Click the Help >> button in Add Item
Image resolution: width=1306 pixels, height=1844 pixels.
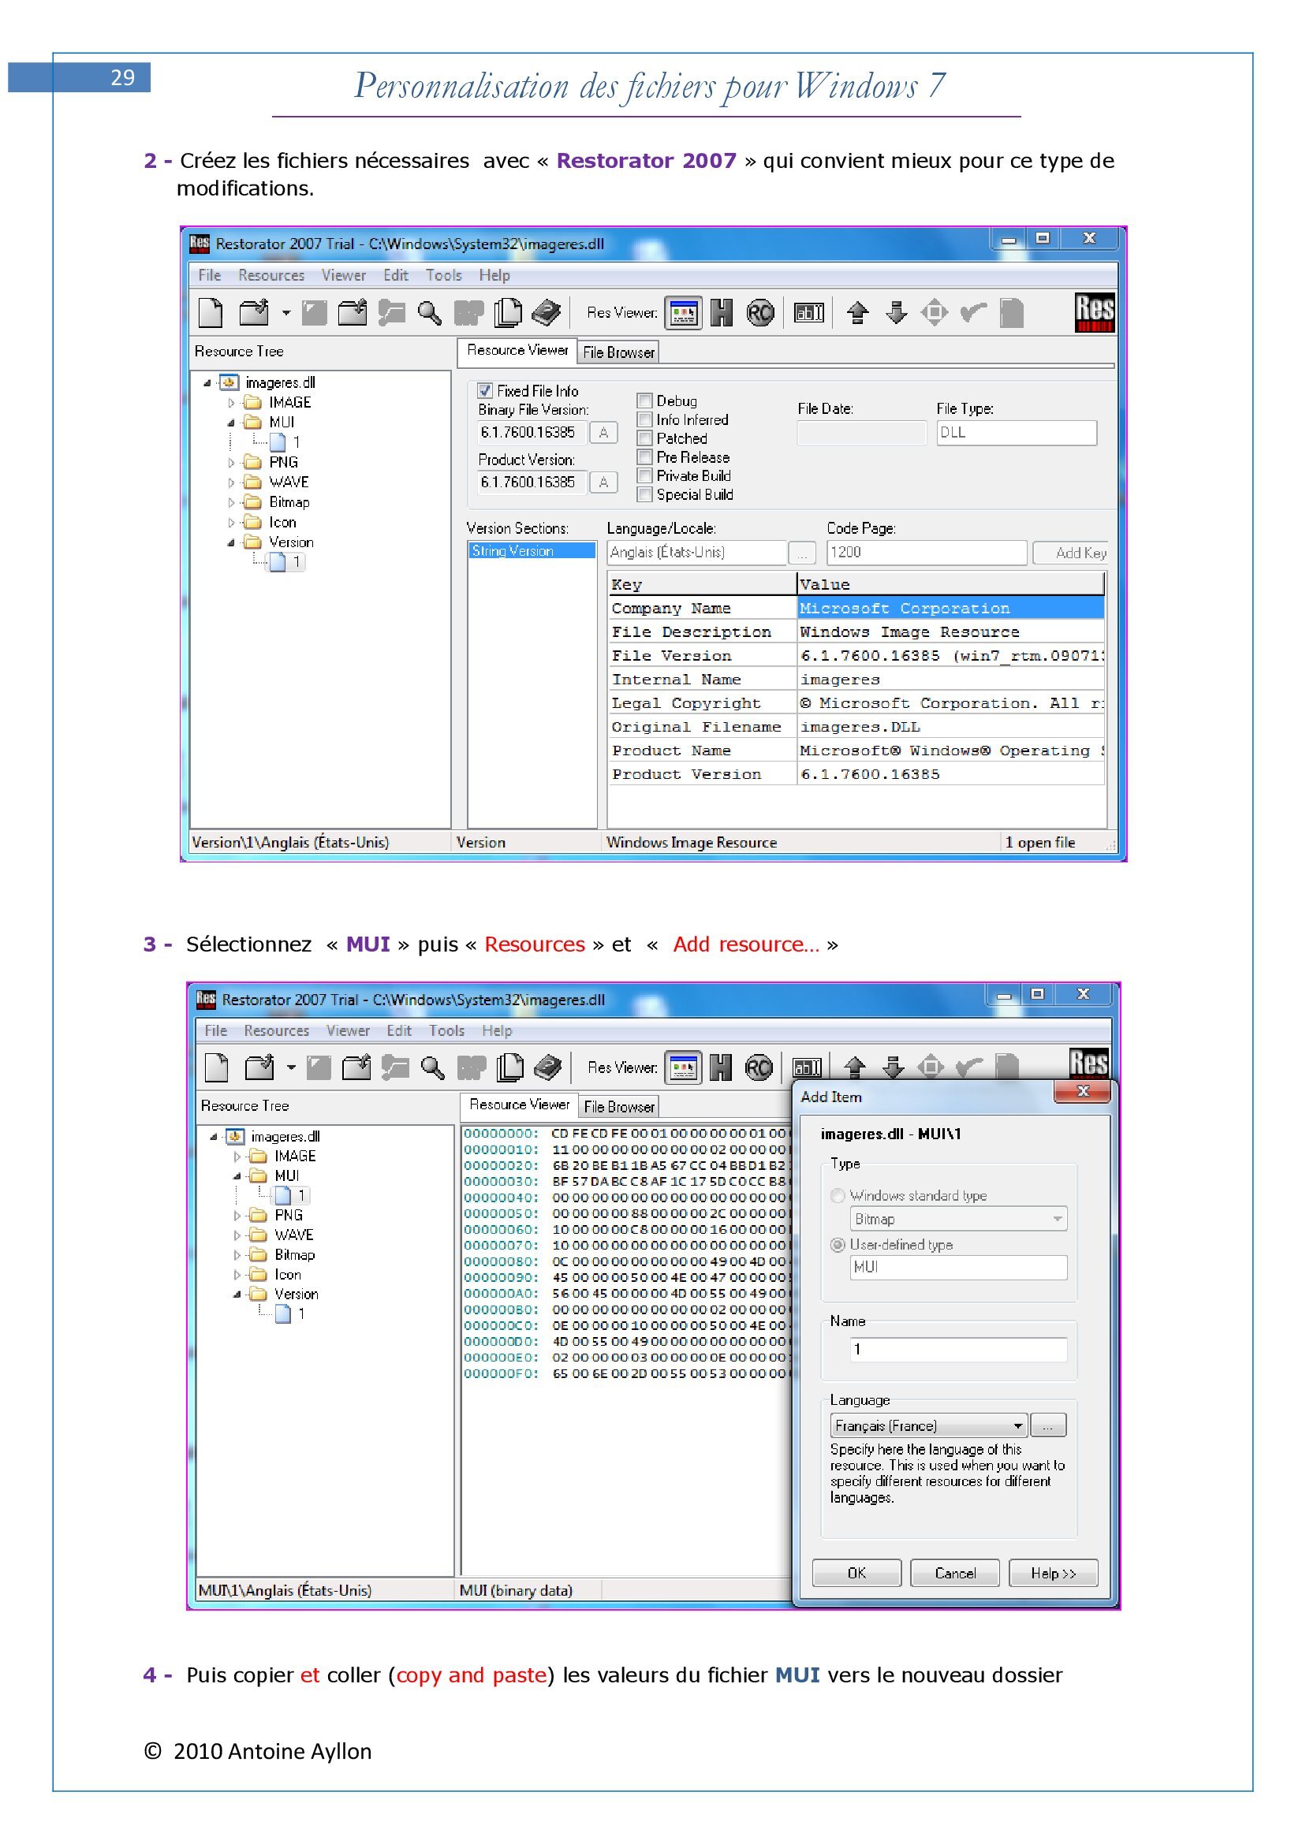1054,1573
